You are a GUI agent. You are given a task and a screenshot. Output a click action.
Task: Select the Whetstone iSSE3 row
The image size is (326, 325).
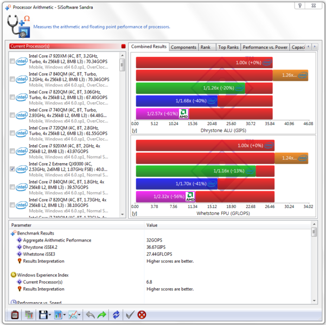(x=160, y=254)
